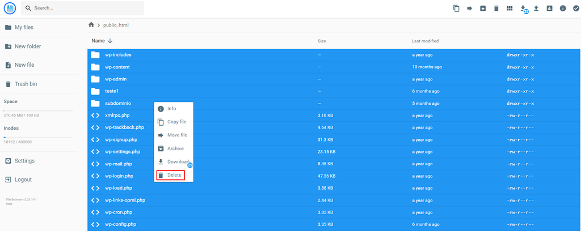The width and height of the screenshot is (581, 231).
Task: Click the wp-content folder icon
Action: tap(95, 67)
